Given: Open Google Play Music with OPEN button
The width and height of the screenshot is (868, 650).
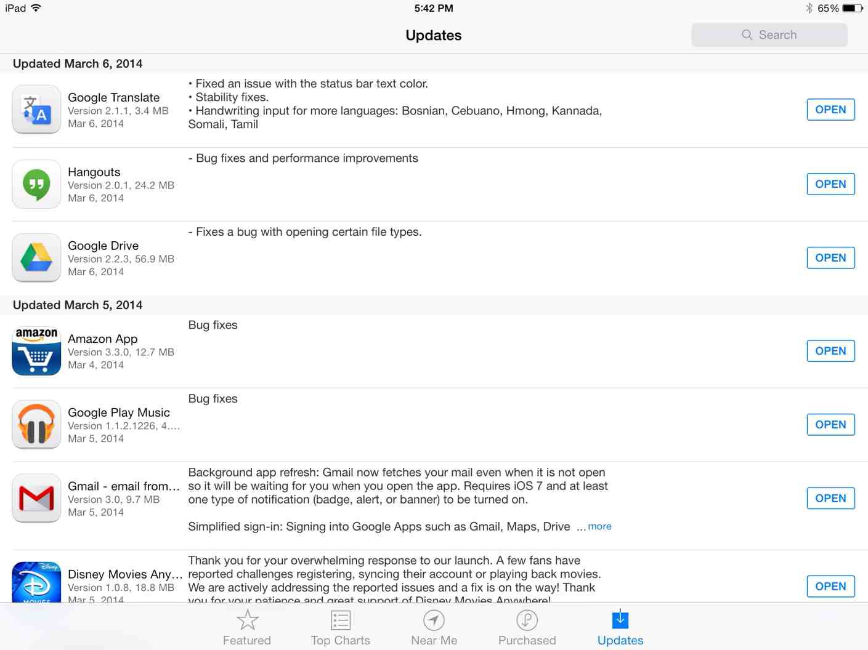Looking at the screenshot, I should pyautogui.click(x=830, y=425).
